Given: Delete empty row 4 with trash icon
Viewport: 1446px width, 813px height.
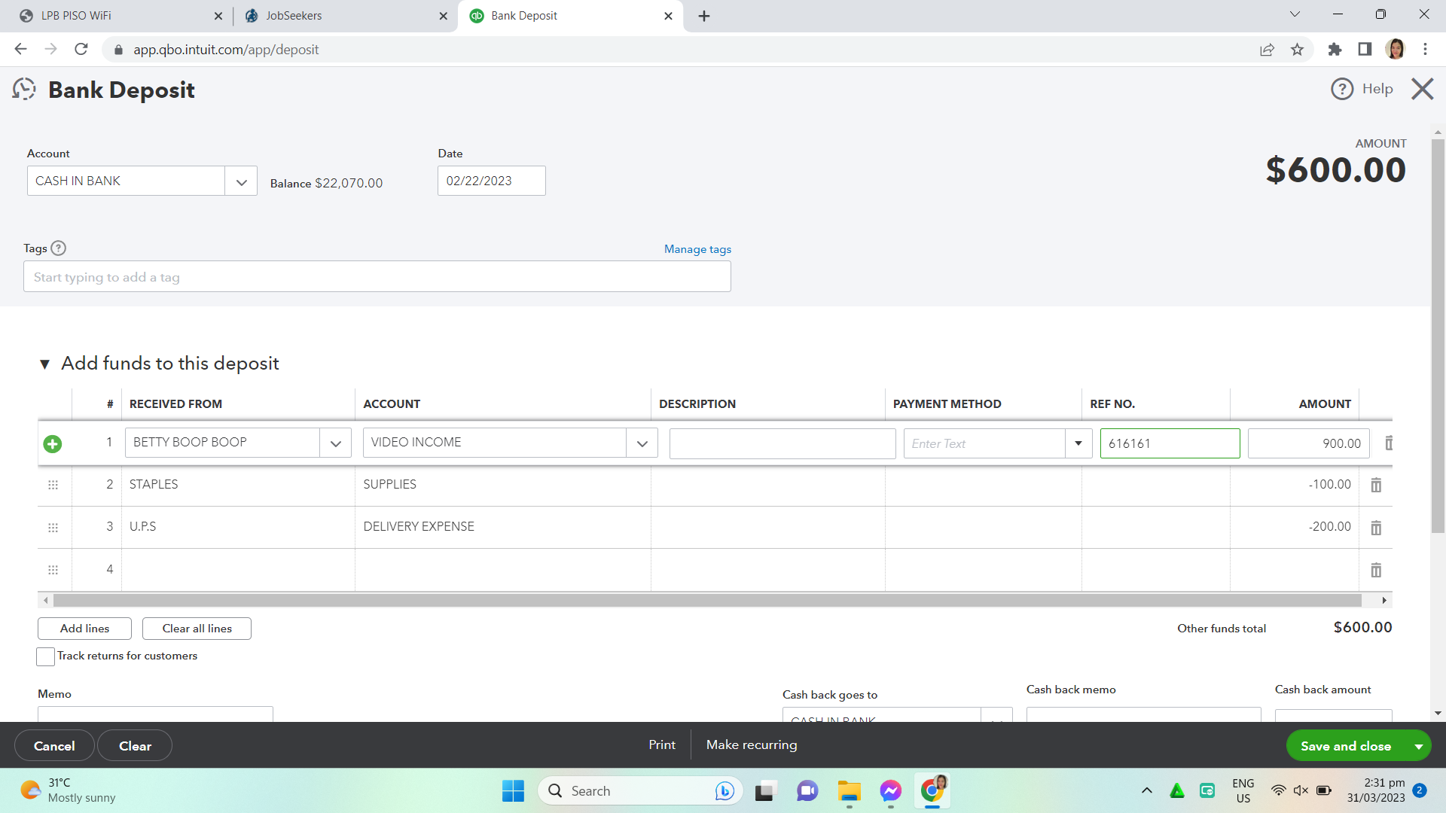Looking at the screenshot, I should (x=1376, y=570).
